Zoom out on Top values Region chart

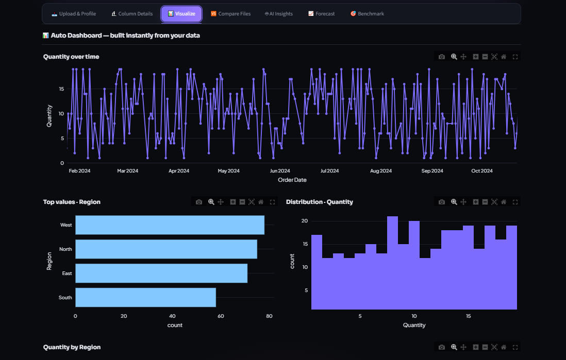(242, 202)
